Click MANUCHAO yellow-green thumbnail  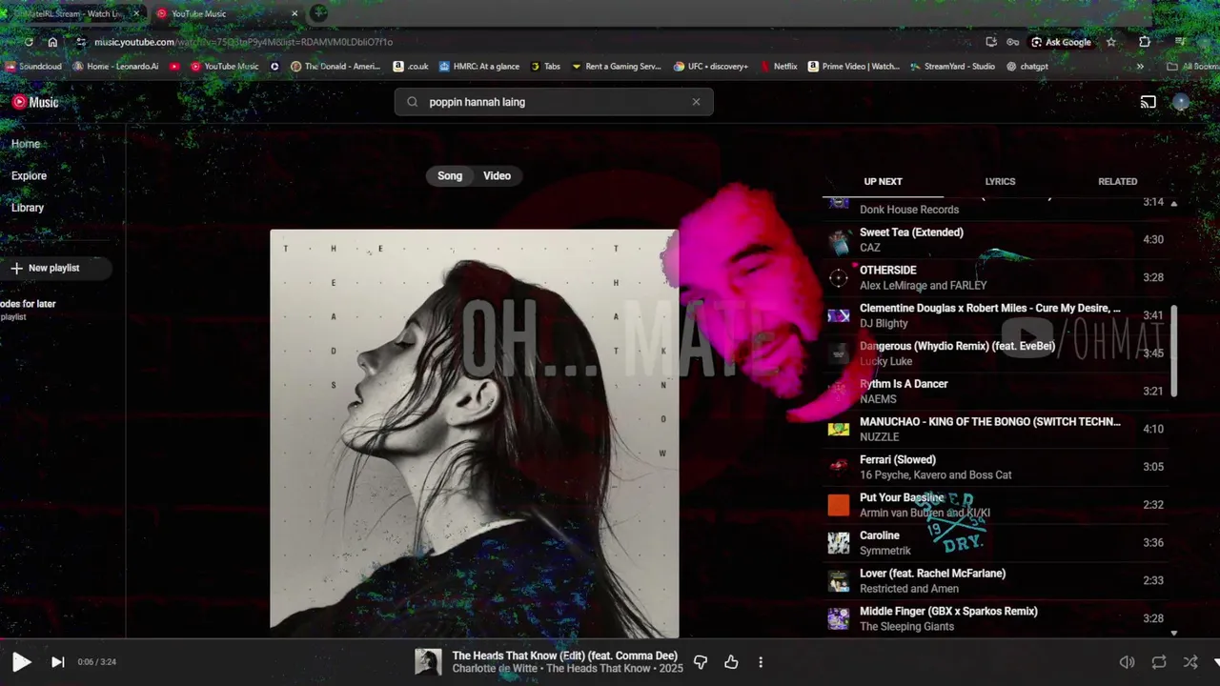tap(839, 429)
